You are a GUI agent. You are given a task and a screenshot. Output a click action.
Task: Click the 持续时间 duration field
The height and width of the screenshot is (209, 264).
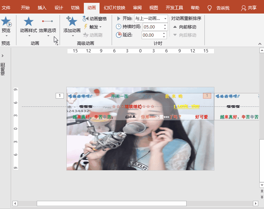coord(153,27)
